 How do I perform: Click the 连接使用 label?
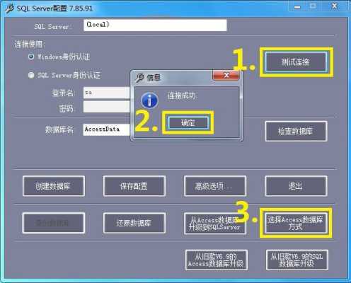coord(30,44)
